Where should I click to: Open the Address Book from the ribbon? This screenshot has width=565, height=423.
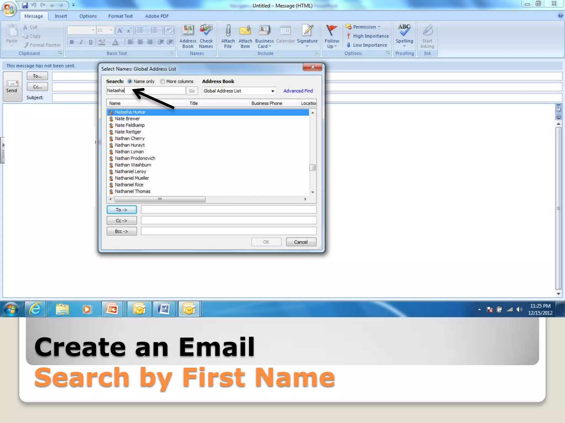(x=188, y=36)
